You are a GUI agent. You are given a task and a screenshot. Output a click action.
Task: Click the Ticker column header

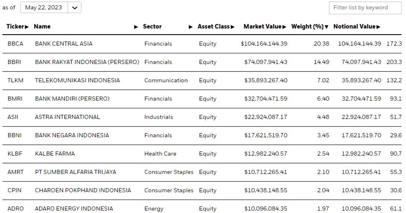(x=15, y=27)
